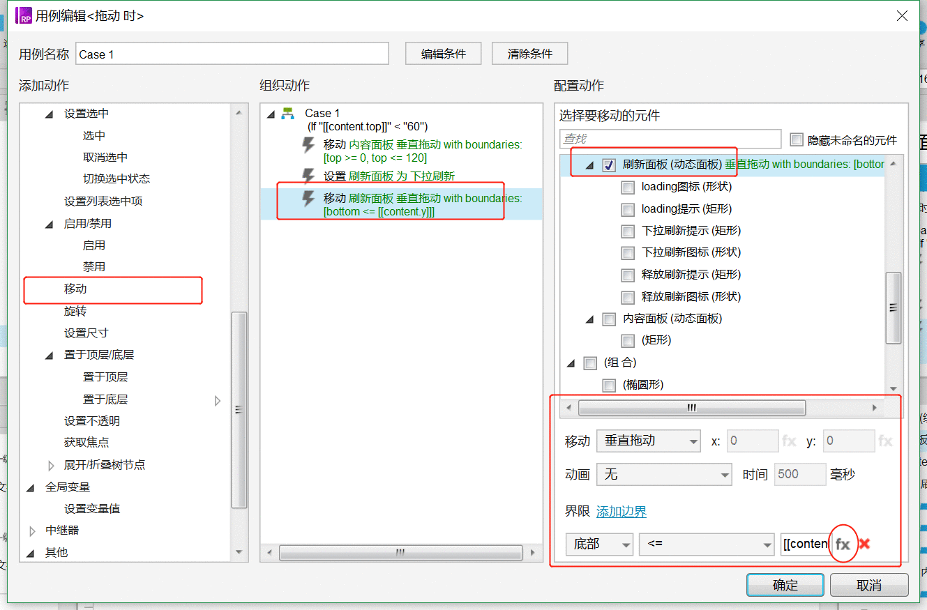Expand 中继器 tree node

(x=31, y=531)
